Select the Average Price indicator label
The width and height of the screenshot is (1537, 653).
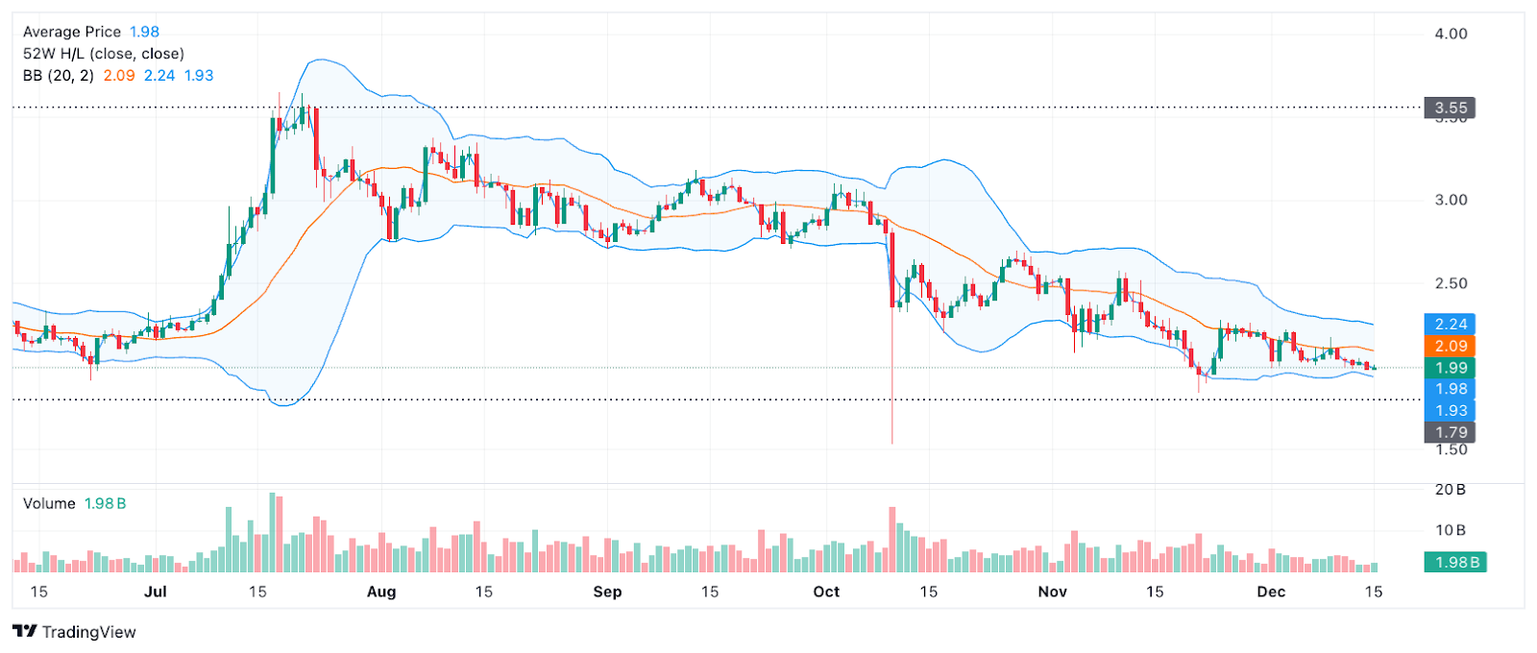(72, 32)
